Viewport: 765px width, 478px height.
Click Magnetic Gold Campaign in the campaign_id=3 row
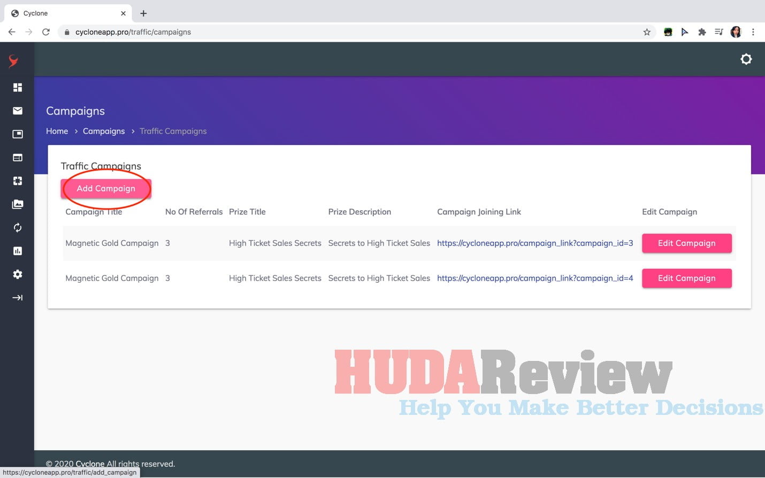pyautogui.click(x=112, y=243)
